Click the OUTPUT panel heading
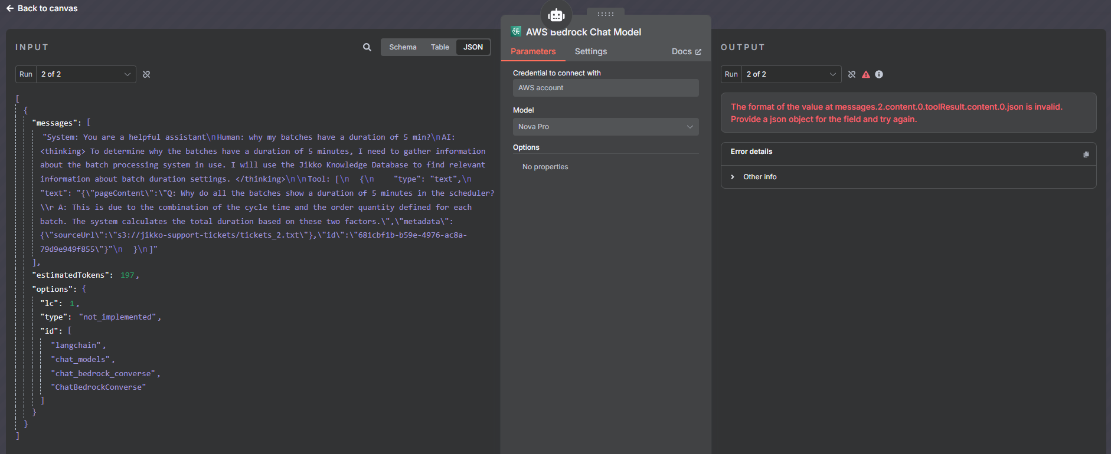1111x454 pixels. tap(743, 47)
